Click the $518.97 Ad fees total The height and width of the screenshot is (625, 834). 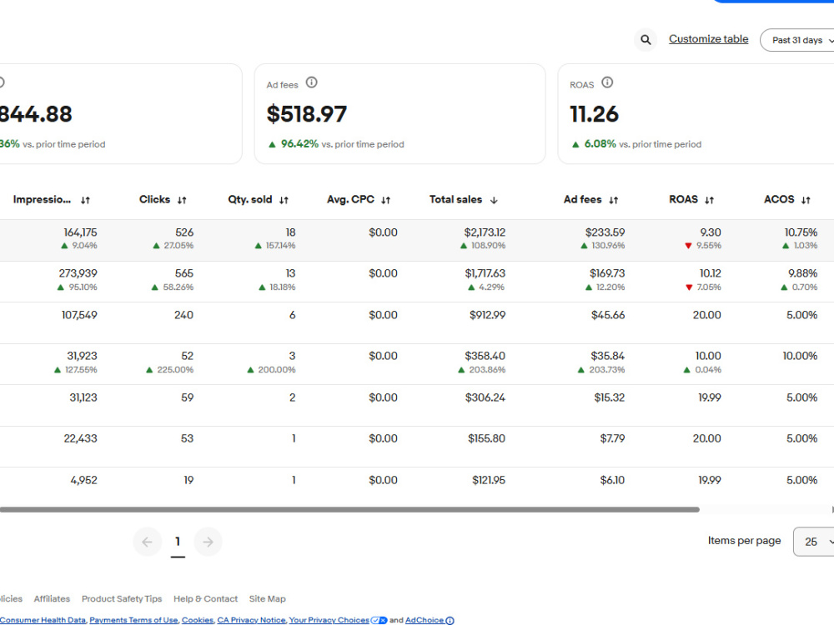[306, 114]
